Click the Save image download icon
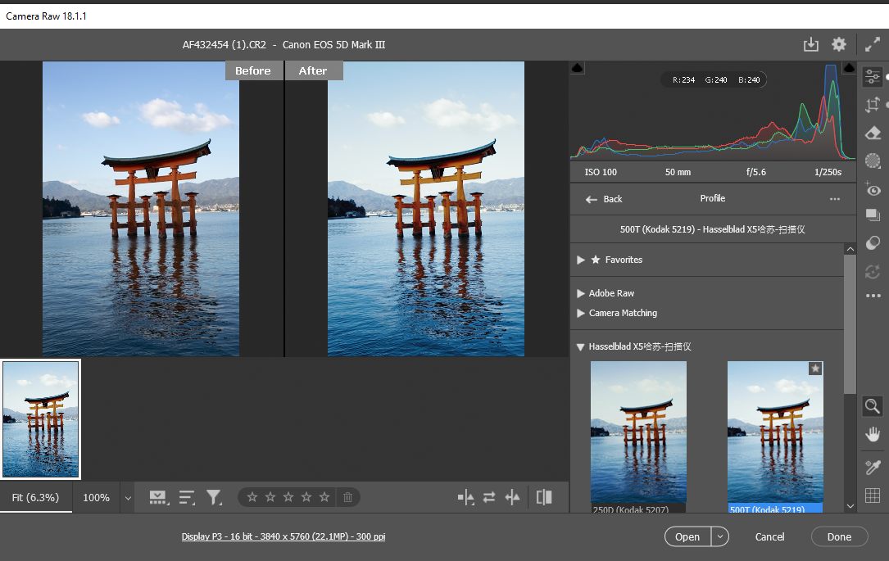Image resolution: width=889 pixels, height=561 pixels. point(810,45)
